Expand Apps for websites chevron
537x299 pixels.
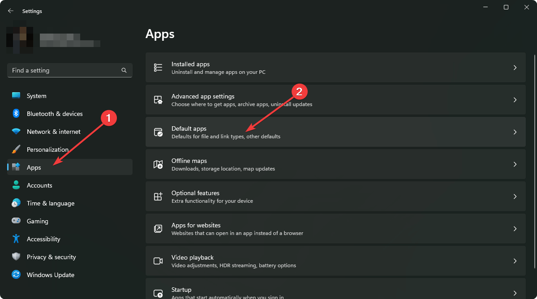[x=515, y=229]
